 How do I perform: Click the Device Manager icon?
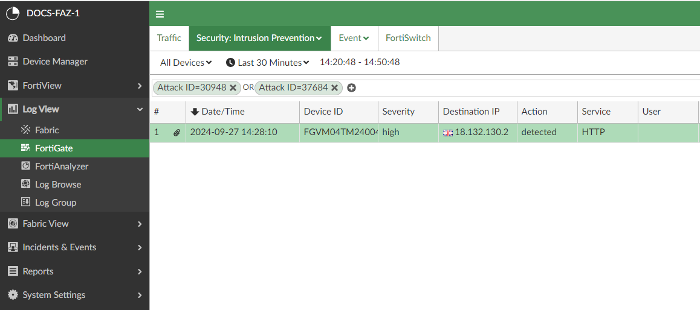pyautogui.click(x=13, y=62)
